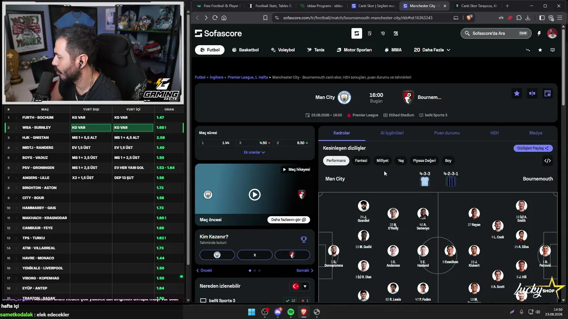This screenshot has width=568, height=319.
Task: Open the Windows Start menu
Action: click(252, 312)
